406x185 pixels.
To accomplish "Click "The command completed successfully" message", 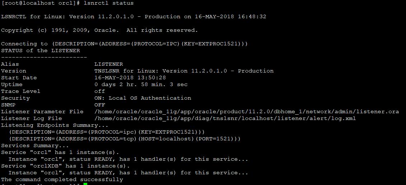I will [62, 180].
